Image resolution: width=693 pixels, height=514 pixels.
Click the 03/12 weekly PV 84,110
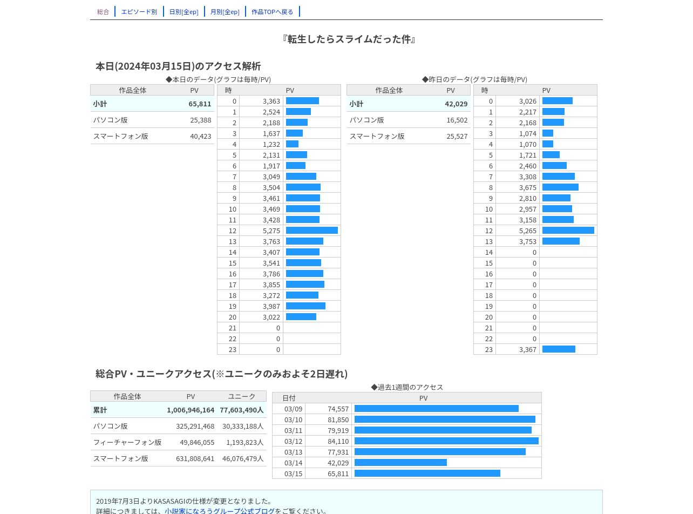click(x=338, y=441)
